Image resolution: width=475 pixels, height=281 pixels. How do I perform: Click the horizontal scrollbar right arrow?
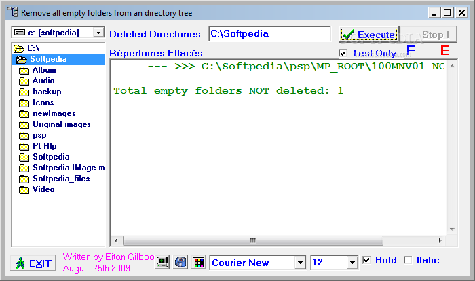point(440,240)
